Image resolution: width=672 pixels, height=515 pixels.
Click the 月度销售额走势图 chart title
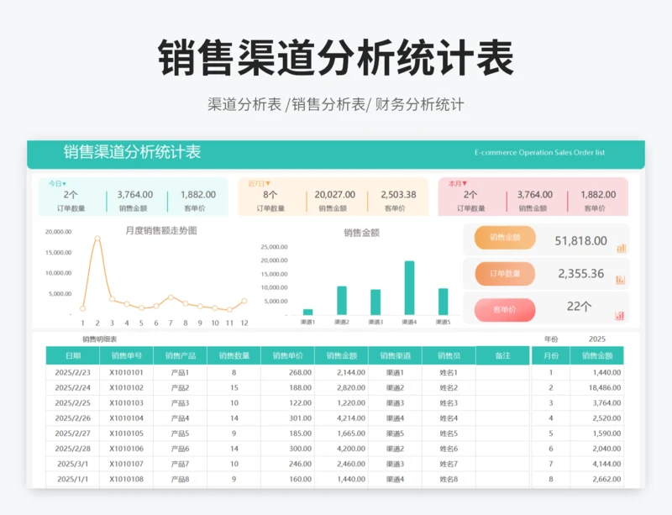pos(161,231)
